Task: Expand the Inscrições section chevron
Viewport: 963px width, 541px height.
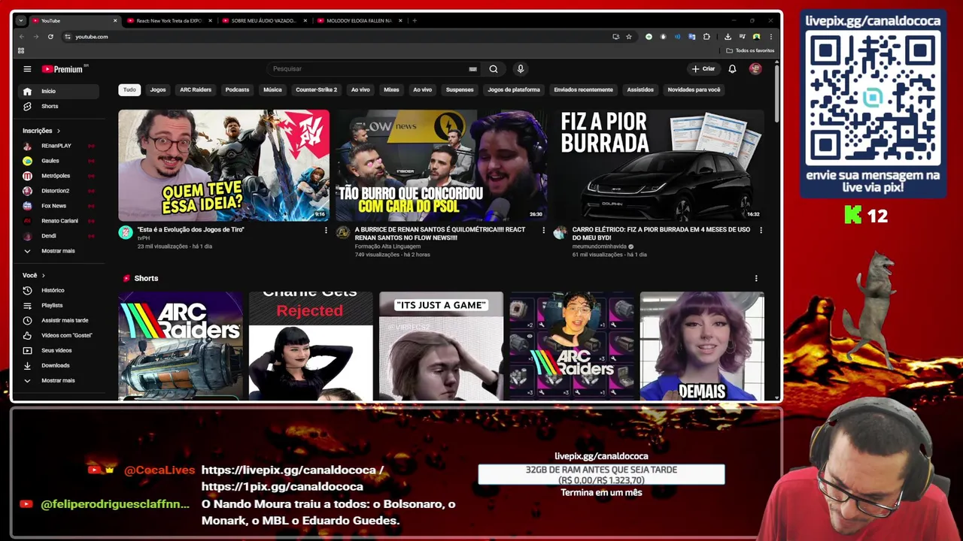Action: pyautogui.click(x=59, y=131)
